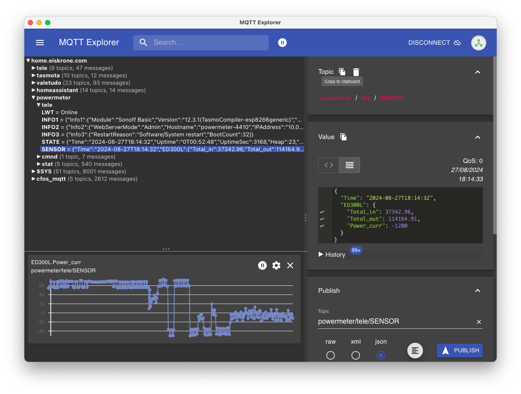
Task: Expand the cmnd topic
Action: (39, 157)
